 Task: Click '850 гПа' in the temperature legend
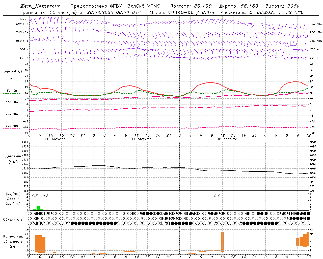point(12,102)
